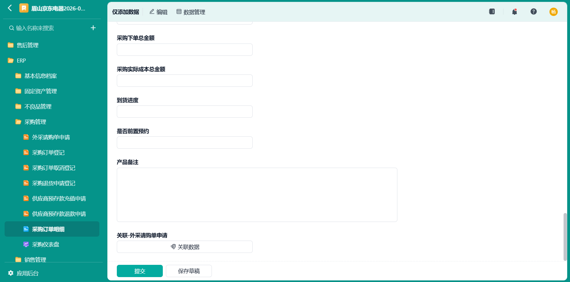Click the form icon of 采购订单登记
Screen dimensions: 570x282
tap(26, 152)
